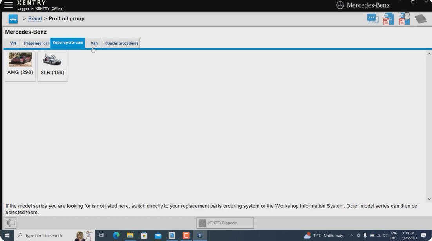The height and width of the screenshot is (241, 432).
Task: Open the clock showing 1:19 PM
Action: click(409, 236)
